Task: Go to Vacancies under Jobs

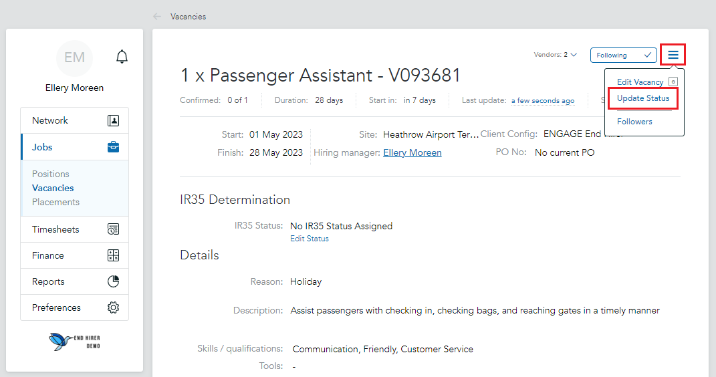Action: [x=53, y=188]
